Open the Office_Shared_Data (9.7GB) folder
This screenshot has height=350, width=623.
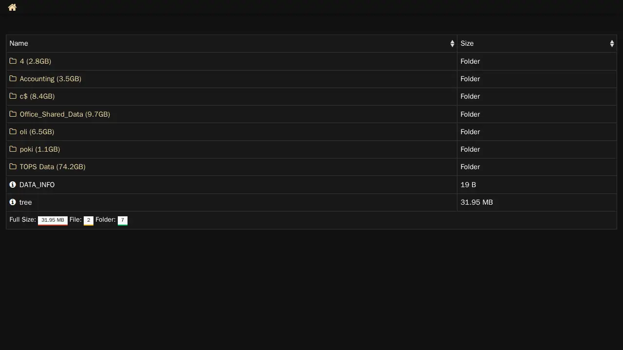[x=65, y=114]
